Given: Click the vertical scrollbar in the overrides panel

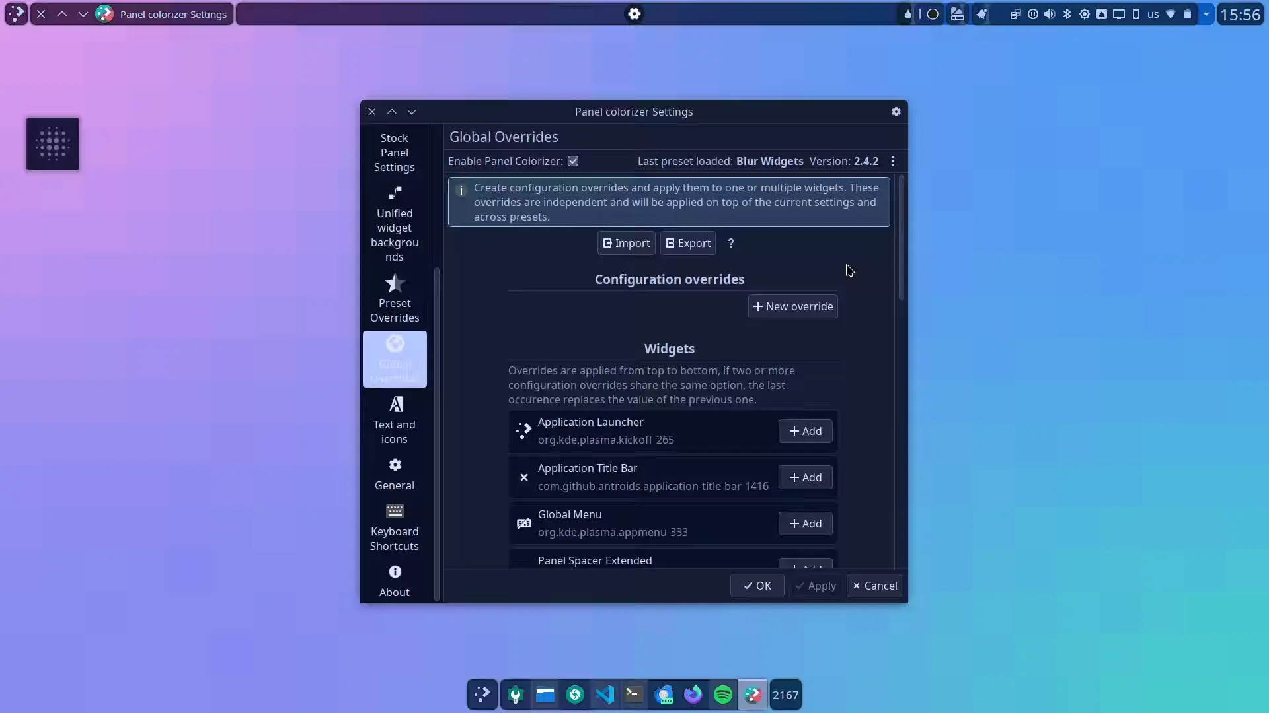Looking at the screenshot, I should pyautogui.click(x=902, y=238).
